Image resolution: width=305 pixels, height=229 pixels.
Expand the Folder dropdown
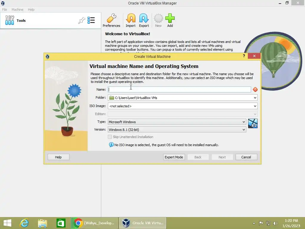pos(255,98)
